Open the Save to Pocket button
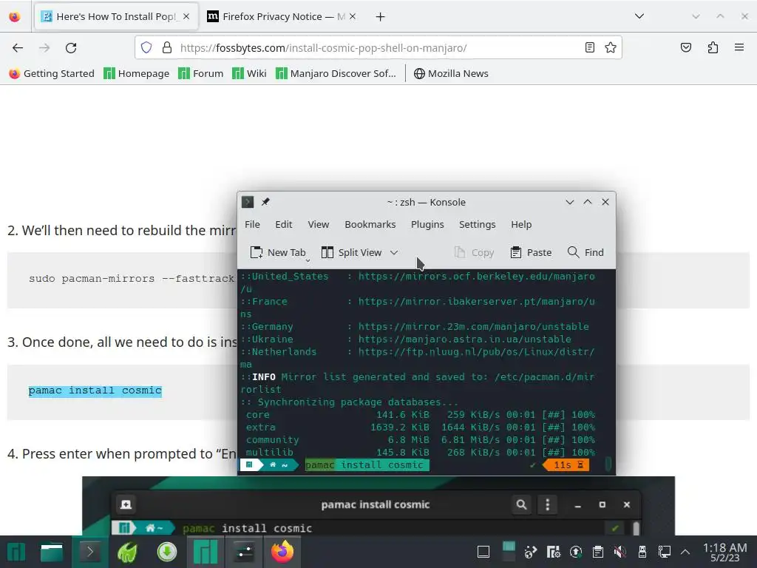The image size is (757, 568). click(685, 47)
